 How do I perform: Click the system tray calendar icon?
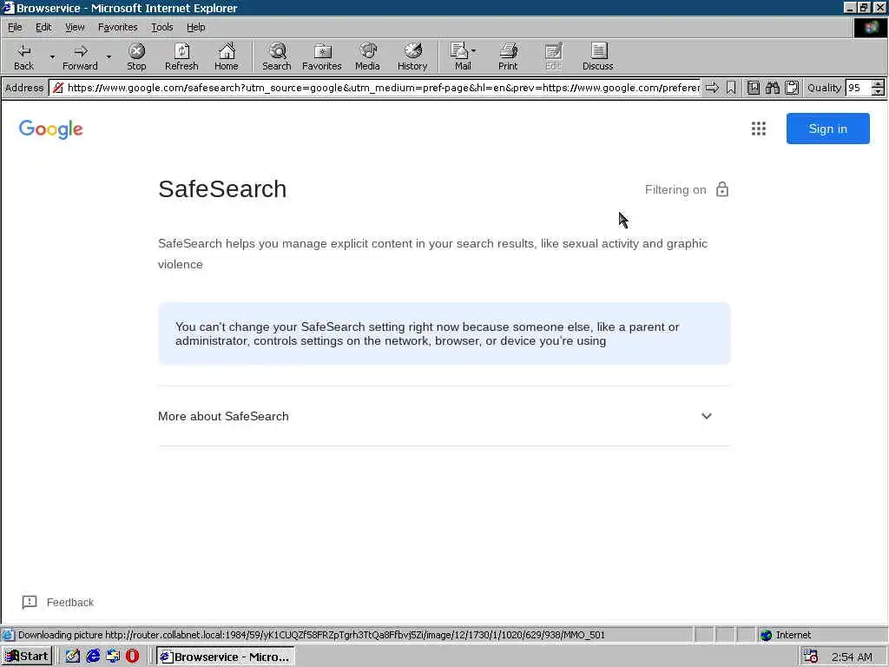tap(811, 657)
